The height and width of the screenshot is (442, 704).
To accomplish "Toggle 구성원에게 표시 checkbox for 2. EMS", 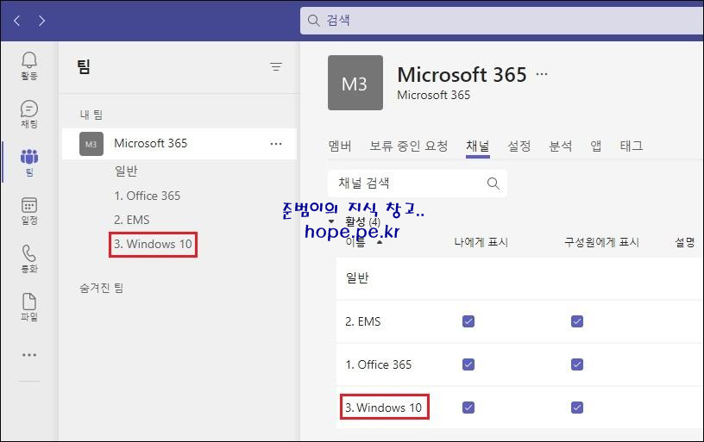I will [577, 321].
